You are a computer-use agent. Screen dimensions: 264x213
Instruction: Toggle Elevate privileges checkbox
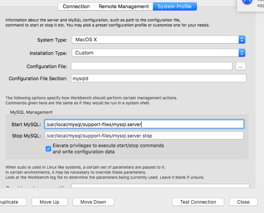(x=48, y=149)
